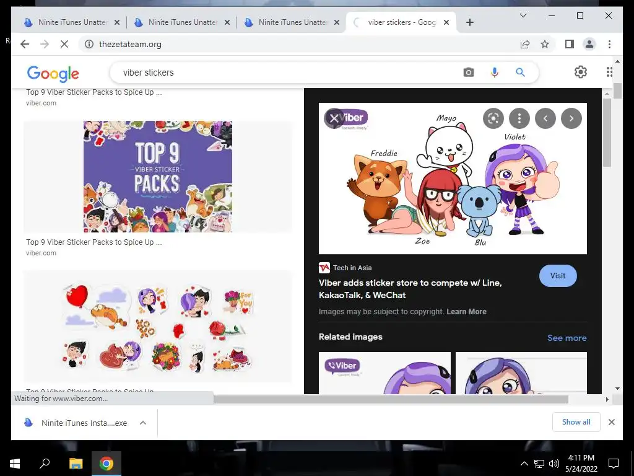Open the site information icon
This screenshot has width=634, height=476.
(x=89, y=44)
